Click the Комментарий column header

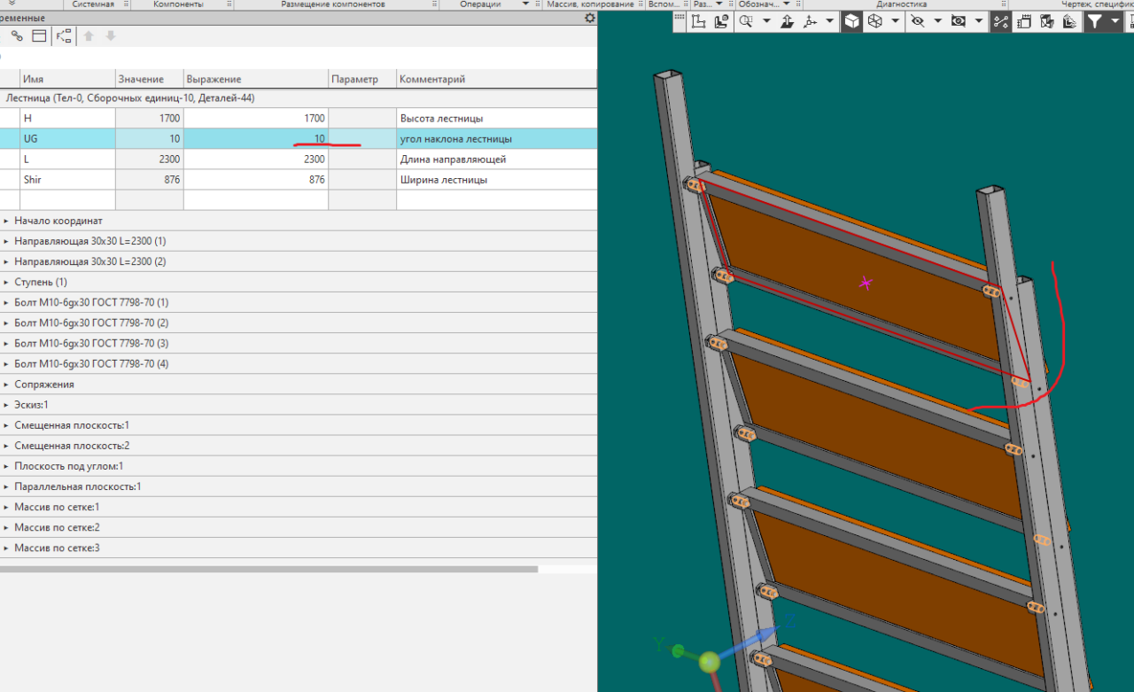coord(496,80)
